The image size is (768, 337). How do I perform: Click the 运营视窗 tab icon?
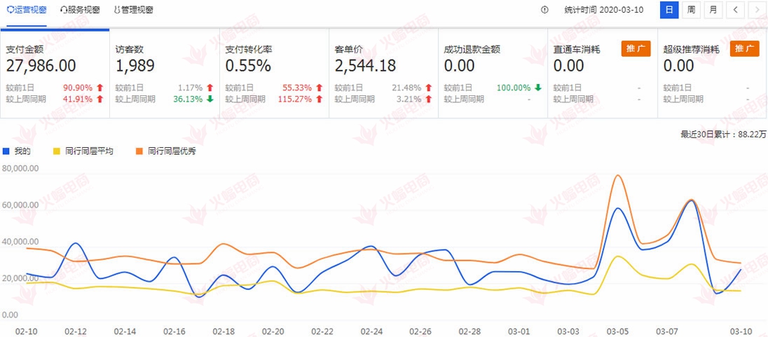click(x=9, y=10)
